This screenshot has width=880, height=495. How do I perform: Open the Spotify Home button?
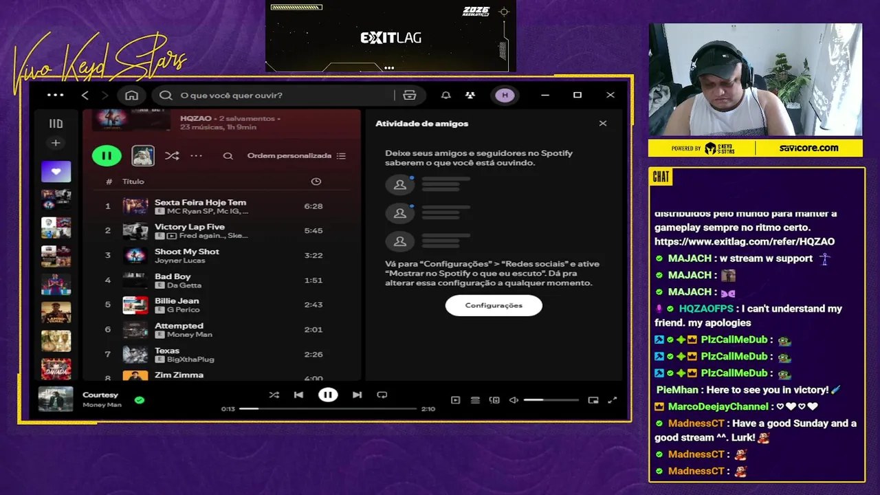point(131,95)
